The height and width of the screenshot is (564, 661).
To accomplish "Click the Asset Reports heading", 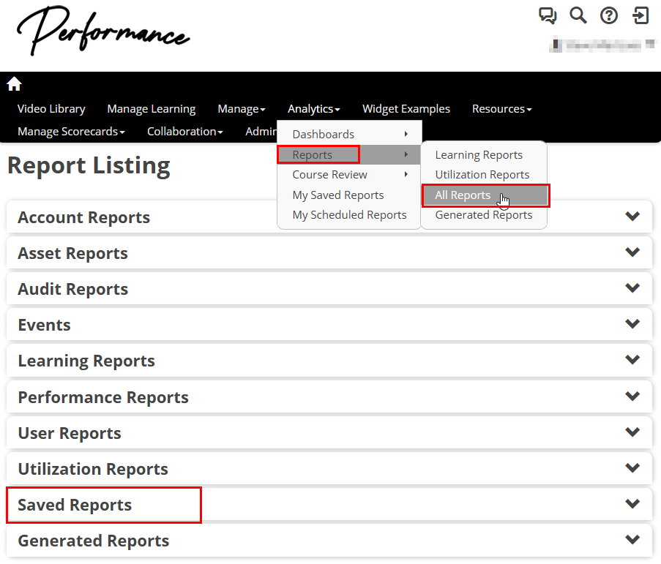I will [72, 253].
